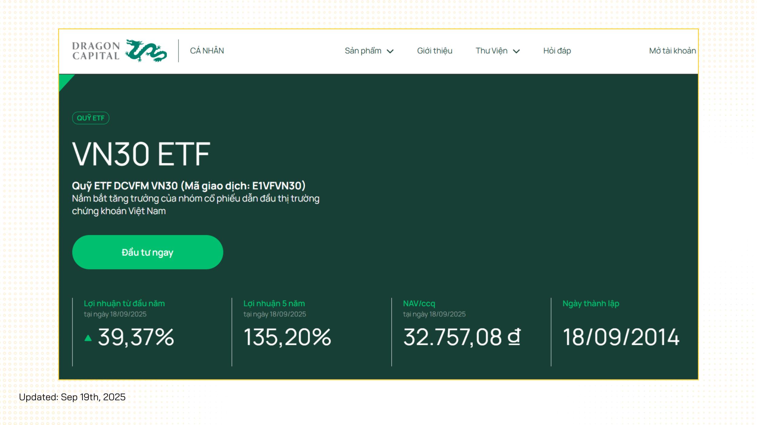Click the 135,20% five-year return figure
Viewport: 757px width, 425px height.
(287, 337)
